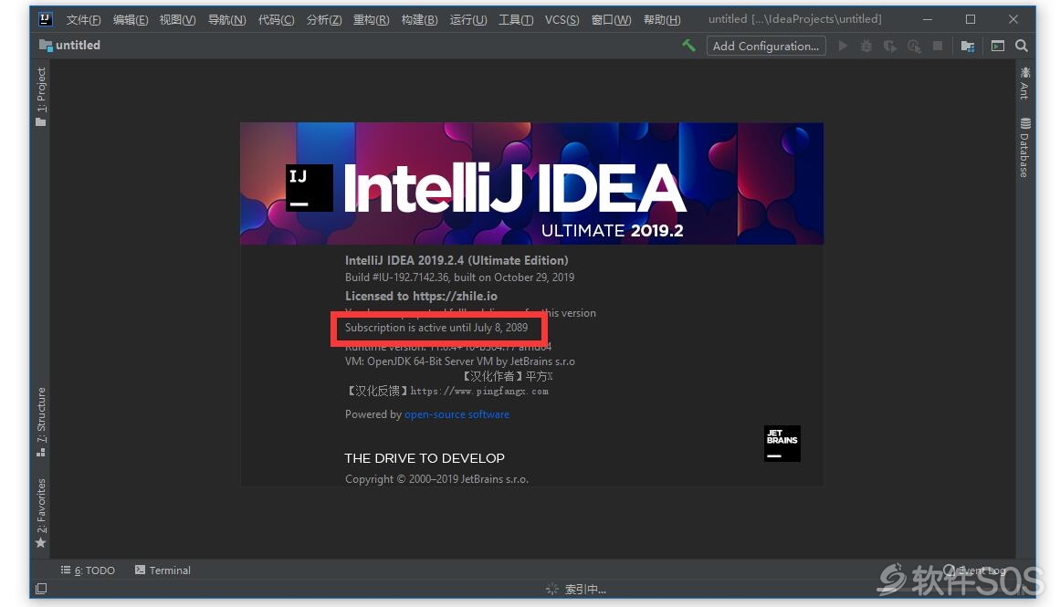The height and width of the screenshot is (607, 1060).
Task: Open the Project Structure icon
Action: tap(968, 46)
